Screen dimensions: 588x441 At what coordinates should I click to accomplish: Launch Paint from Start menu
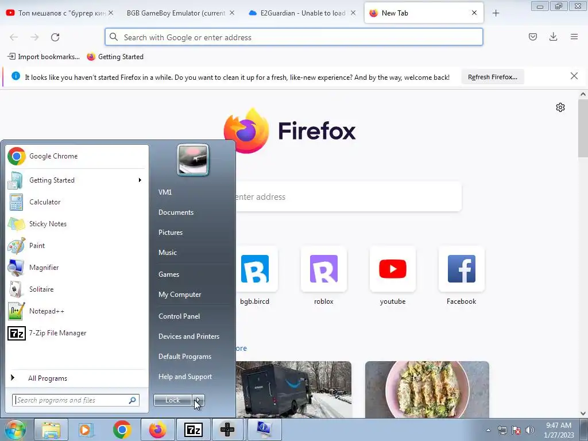76,246
